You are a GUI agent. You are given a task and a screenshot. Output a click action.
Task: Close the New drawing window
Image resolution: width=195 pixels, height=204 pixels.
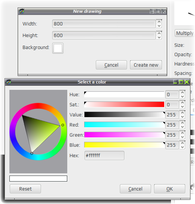tap(163, 11)
